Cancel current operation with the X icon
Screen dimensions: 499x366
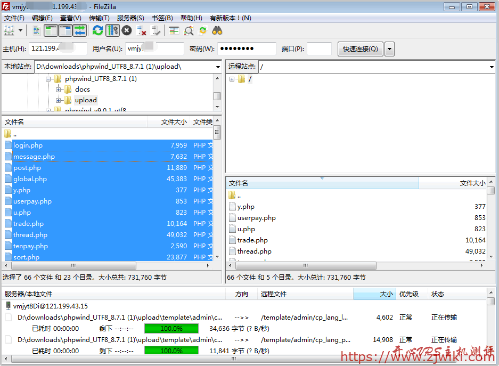127,30
